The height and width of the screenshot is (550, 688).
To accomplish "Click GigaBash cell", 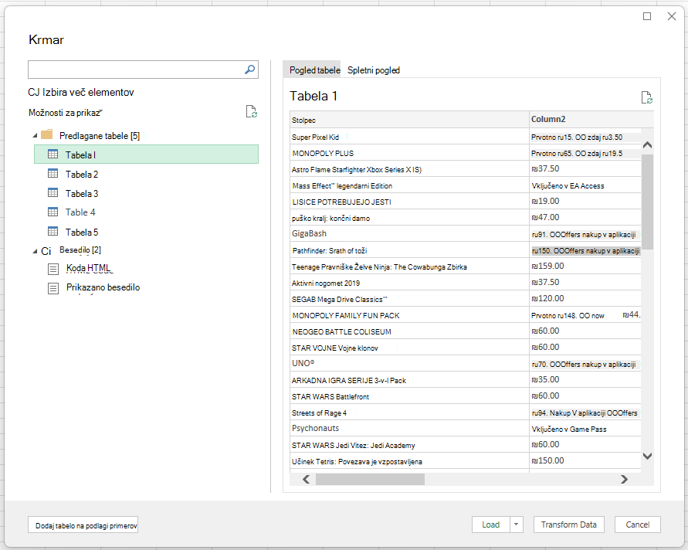I will (409, 234).
